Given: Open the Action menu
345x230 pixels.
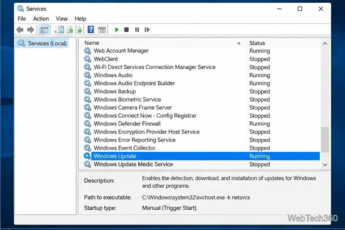Looking at the screenshot, I should [41, 19].
